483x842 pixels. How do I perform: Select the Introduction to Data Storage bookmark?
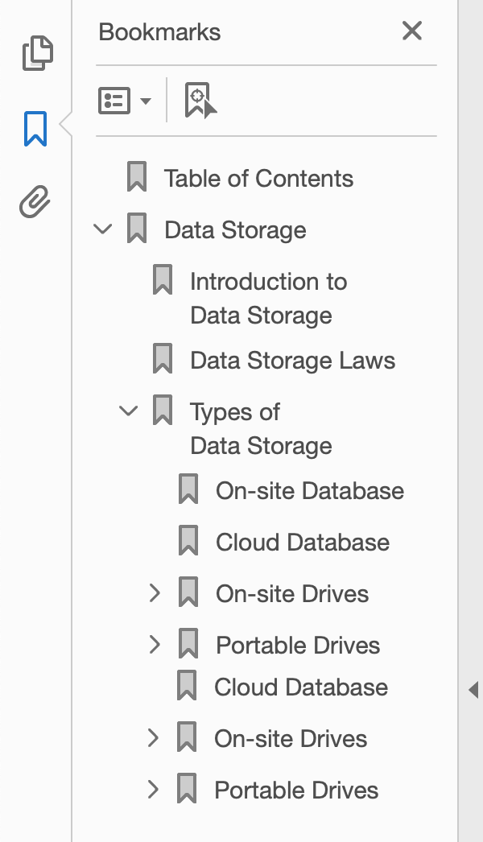tap(267, 298)
